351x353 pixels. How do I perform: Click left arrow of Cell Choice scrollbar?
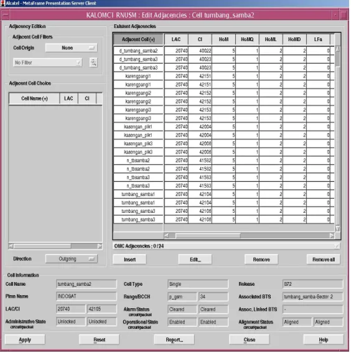[x=11, y=247]
